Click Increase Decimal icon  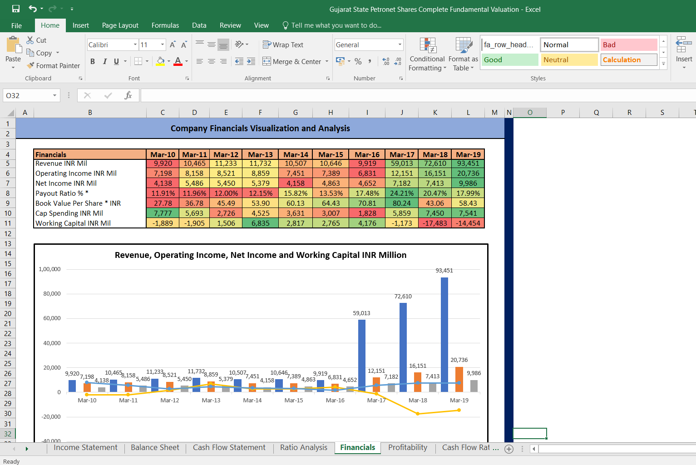click(x=386, y=61)
